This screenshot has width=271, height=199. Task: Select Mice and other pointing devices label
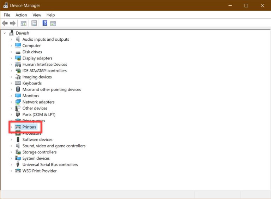[x=52, y=89]
